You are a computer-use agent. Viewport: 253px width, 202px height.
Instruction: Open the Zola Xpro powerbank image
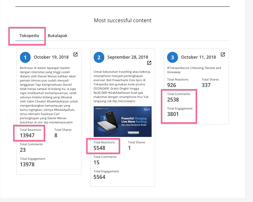[122, 121]
